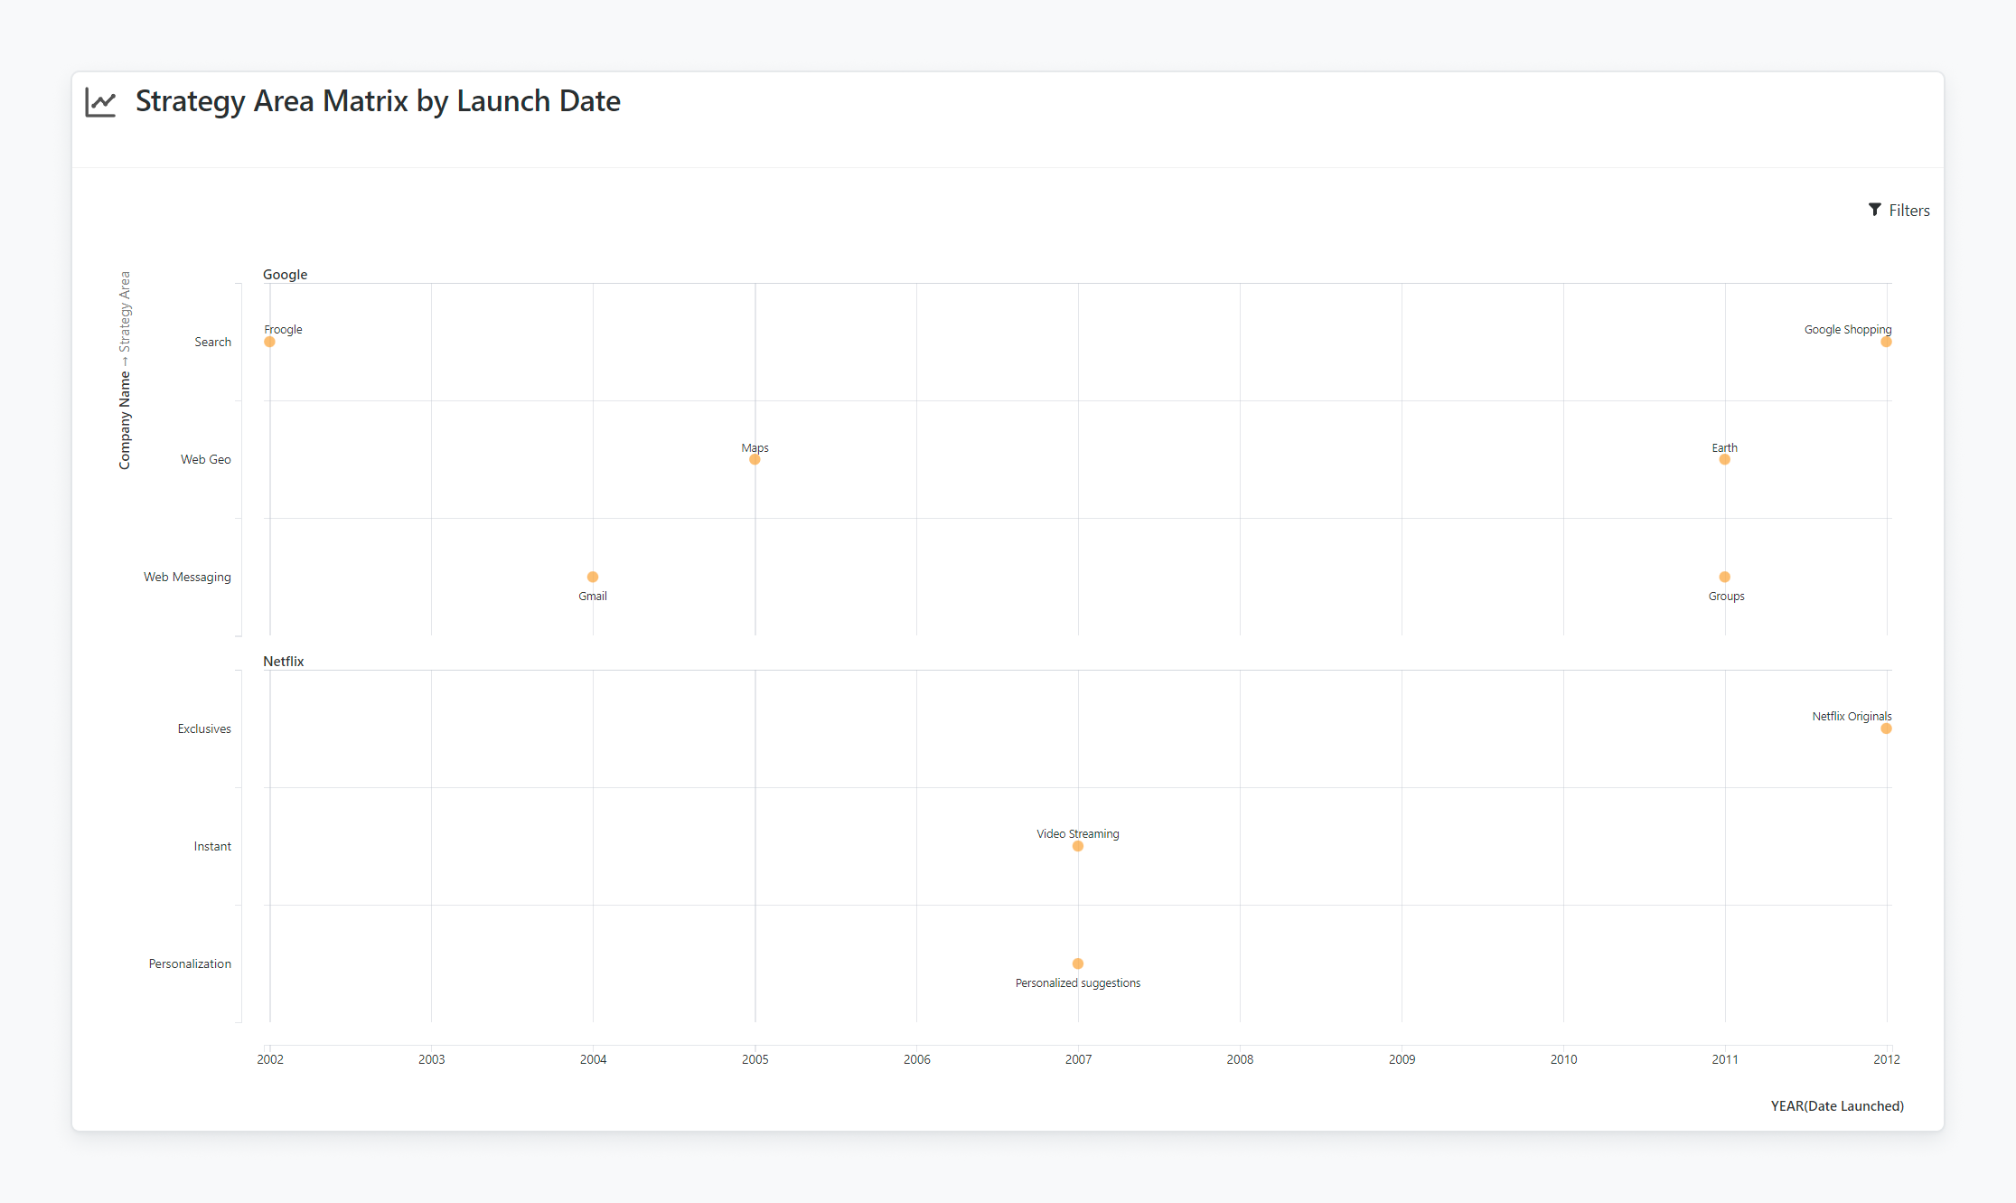
Task: Click the Personalized suggestions data point
Action: (1078, 963)
